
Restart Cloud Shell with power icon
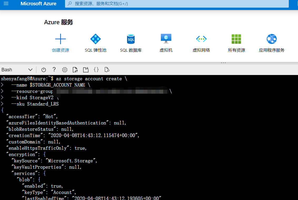pyautogui.click(x=43, y=70)
